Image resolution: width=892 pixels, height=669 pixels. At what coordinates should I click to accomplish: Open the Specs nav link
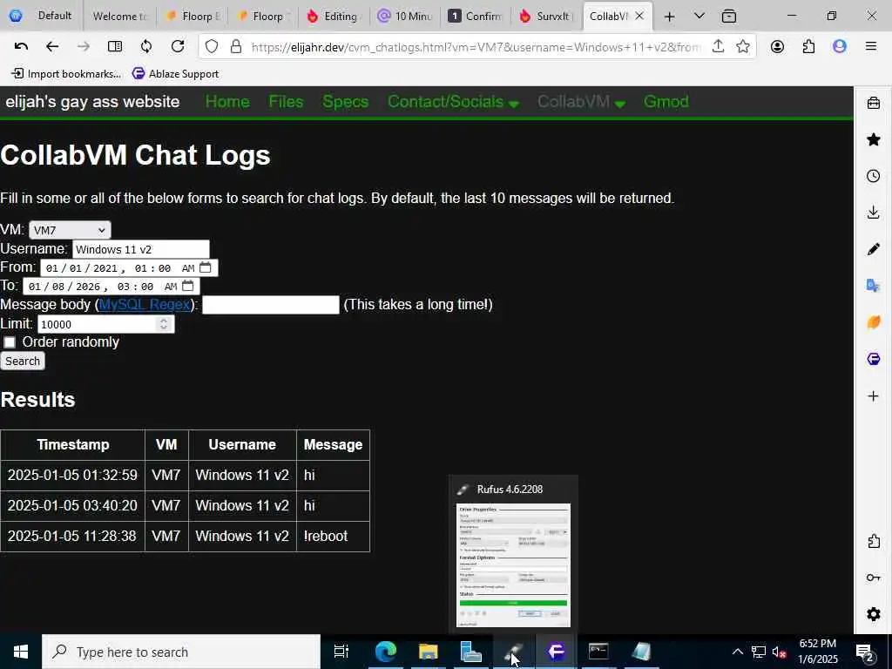[x=345, y=102]
